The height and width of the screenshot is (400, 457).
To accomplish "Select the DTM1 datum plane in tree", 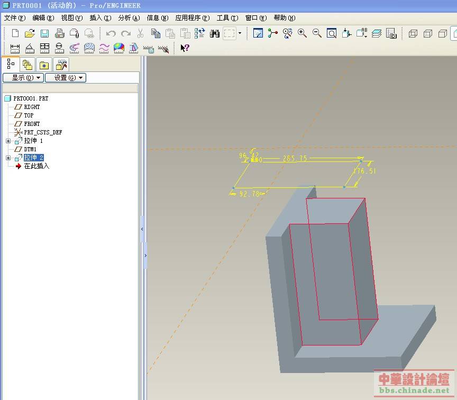I will click(32, 149).
